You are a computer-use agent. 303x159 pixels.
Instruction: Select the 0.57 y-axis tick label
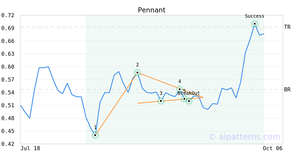[8, 80]
